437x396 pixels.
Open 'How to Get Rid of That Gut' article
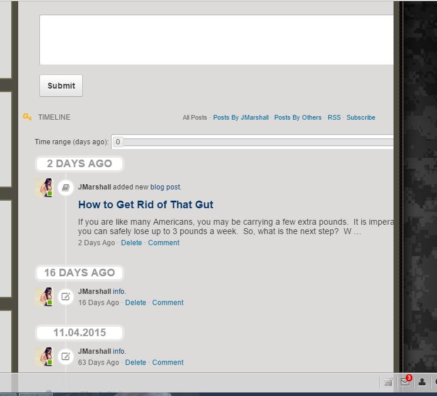[146, 205]
